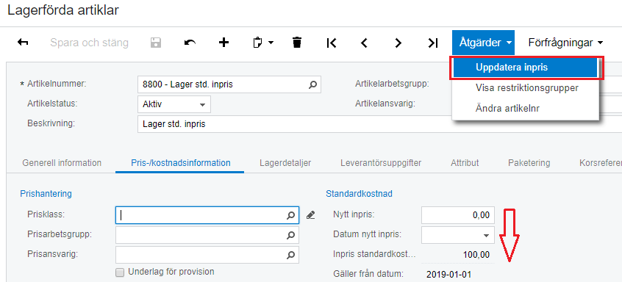Undo changes with the curved arrow icon

coord(190,43)
